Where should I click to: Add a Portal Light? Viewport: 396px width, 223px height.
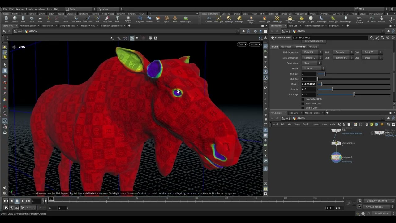333,20
